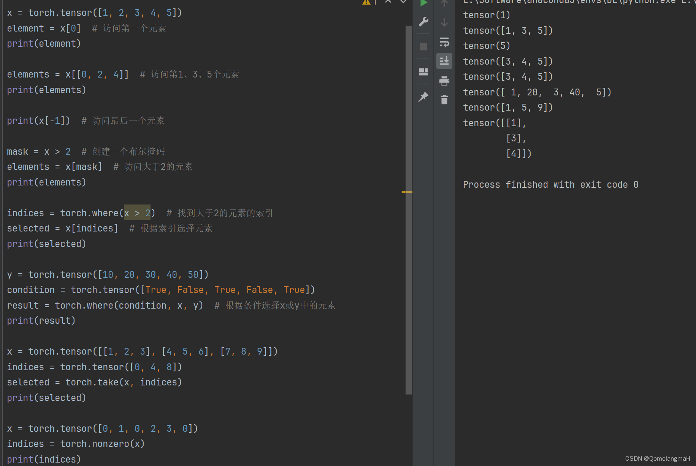Click the 'x = torch.tensor([0, 1, 0, 2, 3, 0])' line
The width and height of the screenshot is (696, 466).
[x=102, y=429]
